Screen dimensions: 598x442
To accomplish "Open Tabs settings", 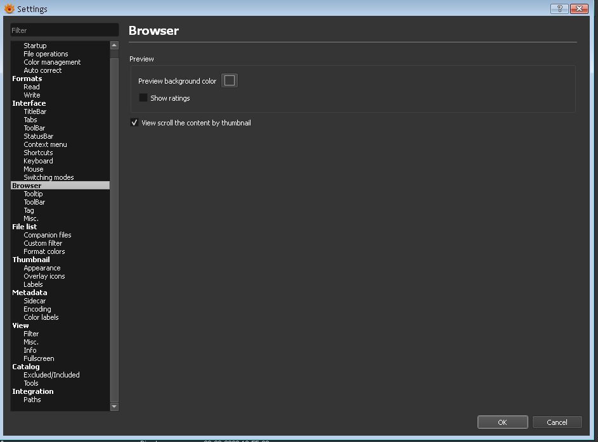I will 30,120.
